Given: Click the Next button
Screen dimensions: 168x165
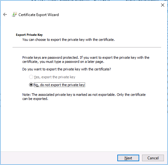Looking at the screenshot, I should (128, 158).
